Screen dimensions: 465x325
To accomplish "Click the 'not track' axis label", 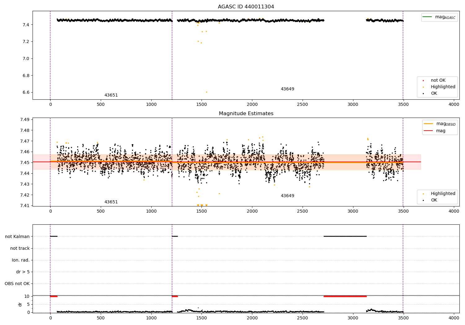I will 20,248.
